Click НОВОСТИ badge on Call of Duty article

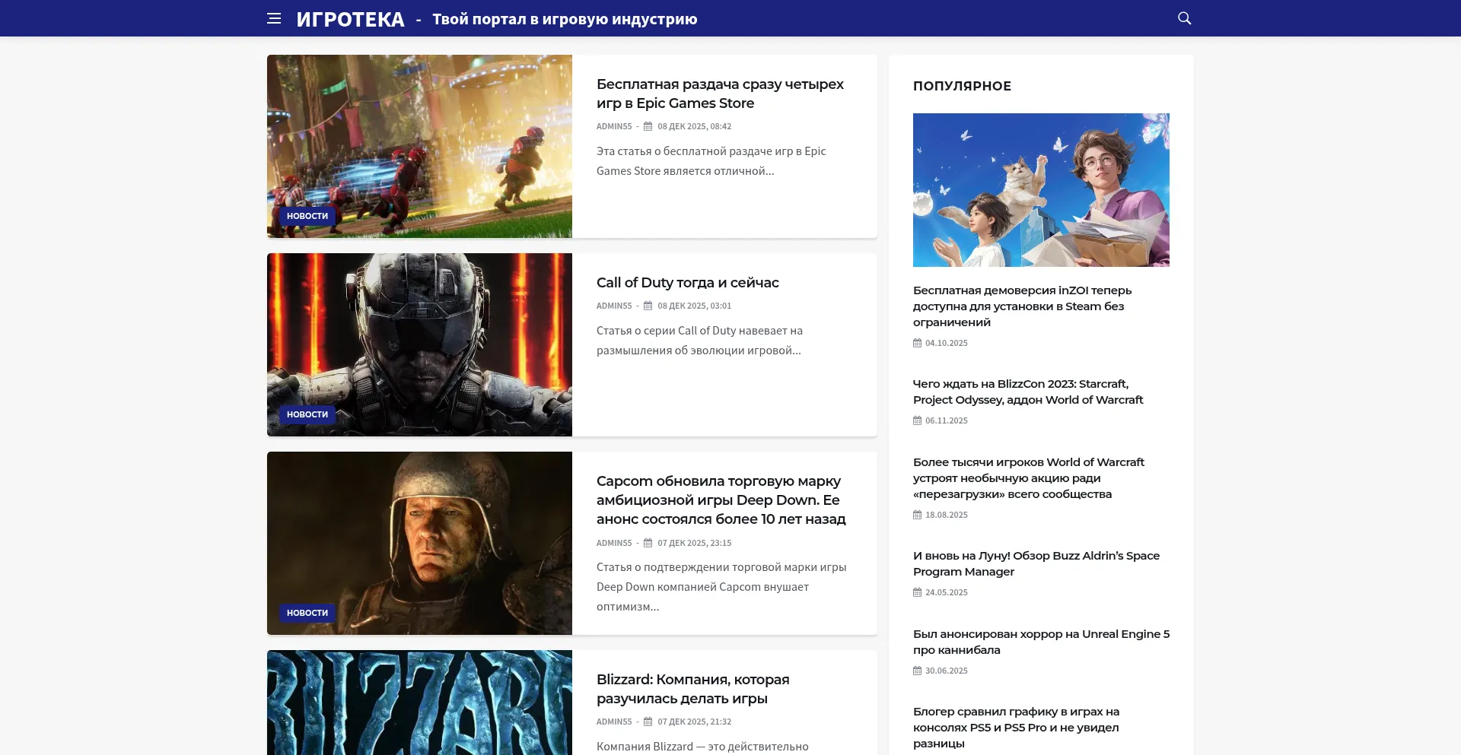pyautogui.click(x=307, y=414)
